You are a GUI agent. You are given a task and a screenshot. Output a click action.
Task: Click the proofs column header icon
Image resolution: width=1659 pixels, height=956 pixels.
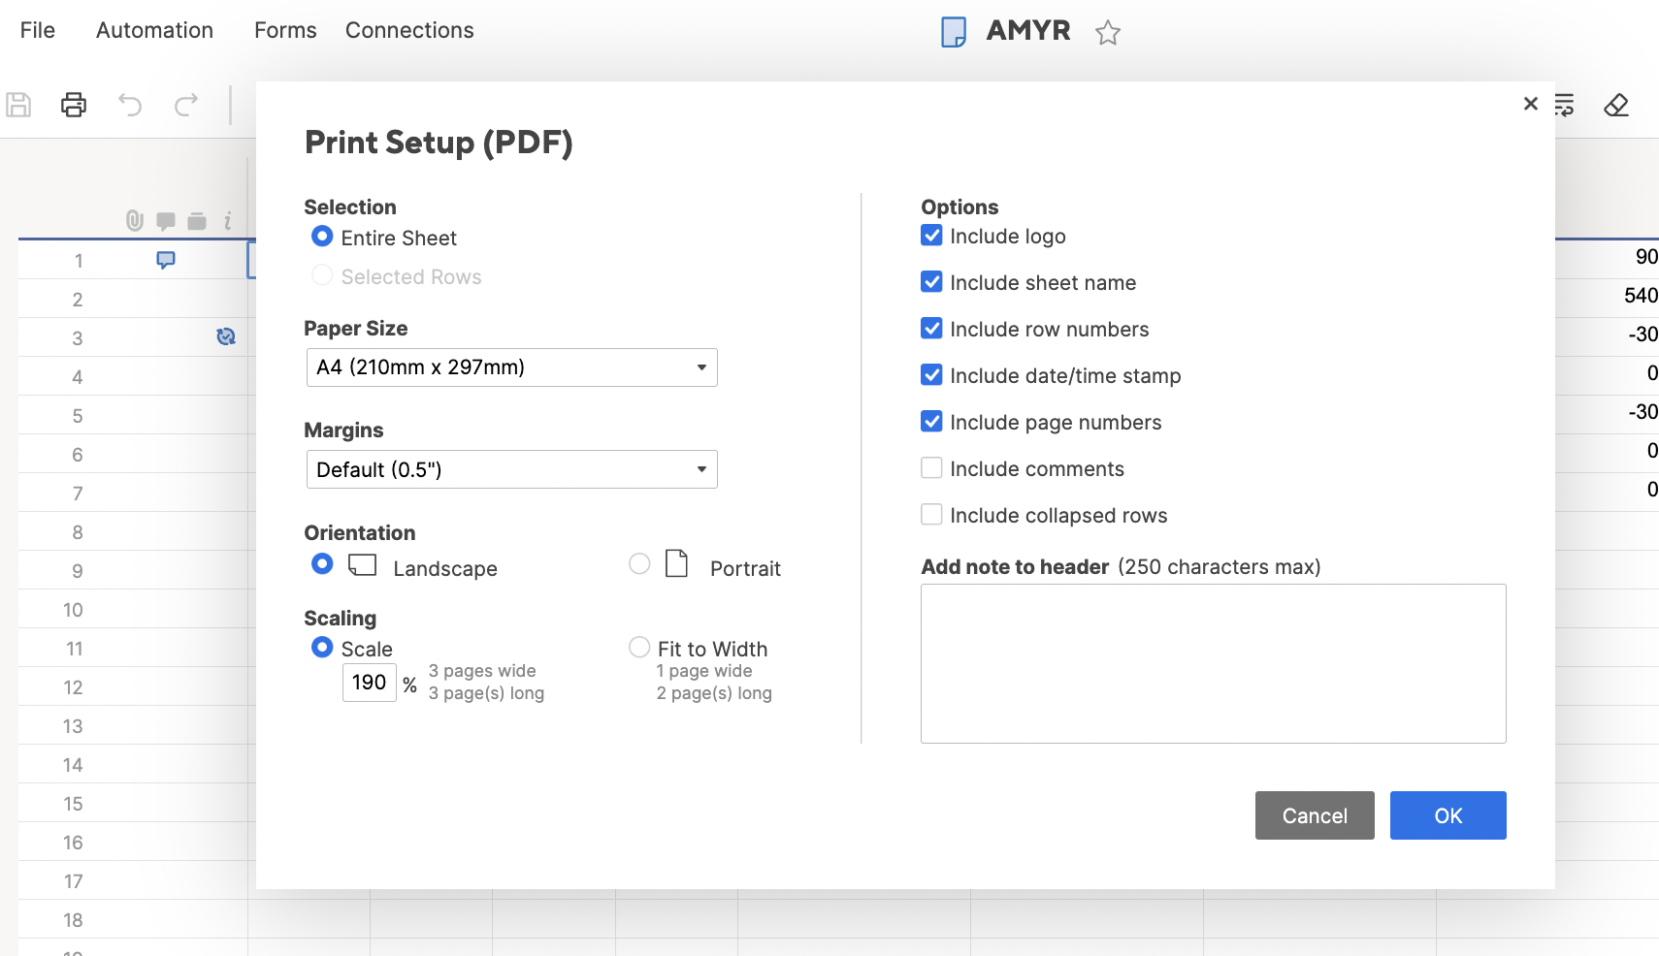click(197, 221)
